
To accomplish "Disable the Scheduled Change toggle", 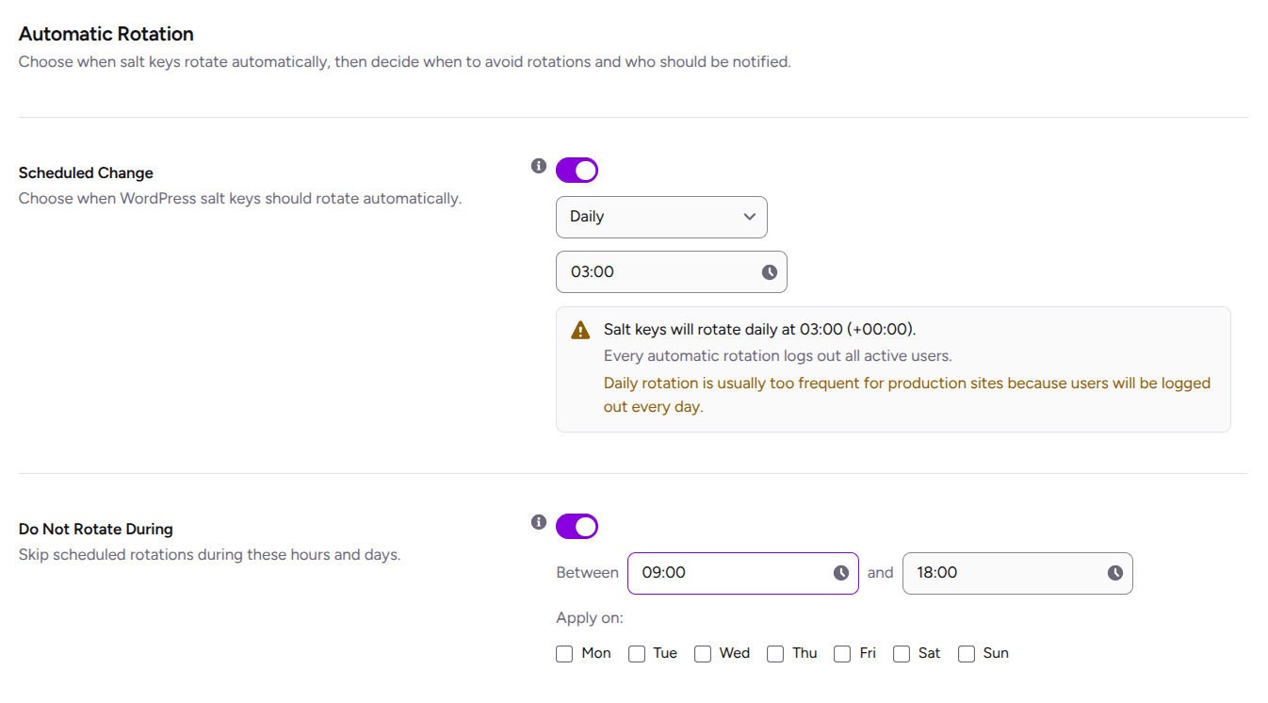I will 577,171.
